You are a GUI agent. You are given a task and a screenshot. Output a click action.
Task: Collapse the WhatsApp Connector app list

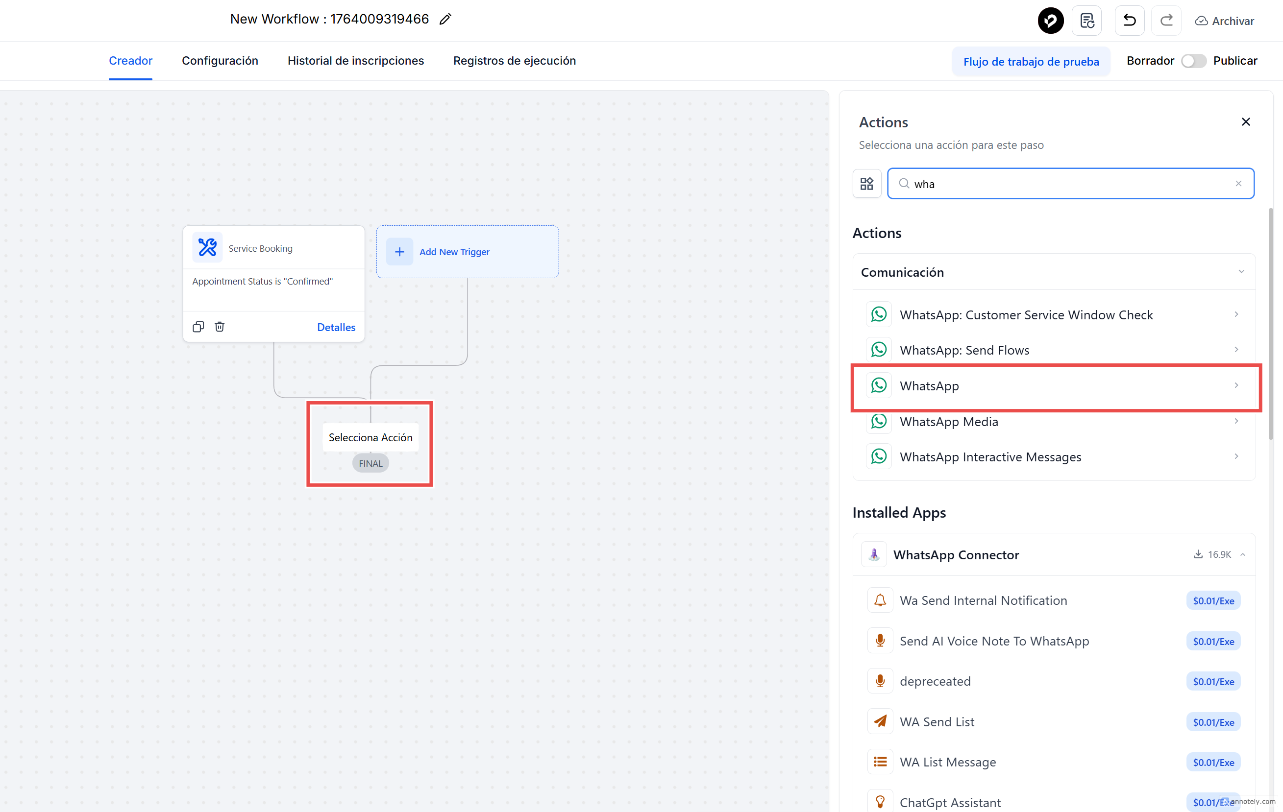click(1242, 555)
